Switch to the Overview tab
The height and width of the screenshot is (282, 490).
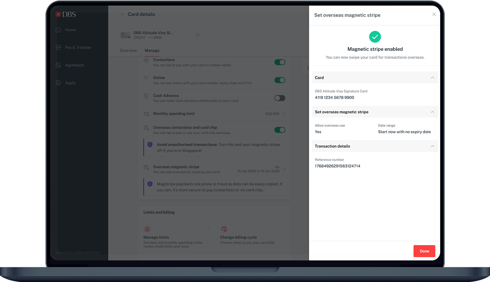click(128, 50)
